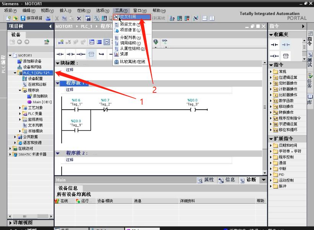Click the cut scissors icon
This screenshot has height=230, width=314.
tap(57, 18)
